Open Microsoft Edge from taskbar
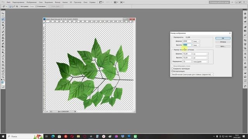Viewport: 248px width, 139px height. pos(53,136)
